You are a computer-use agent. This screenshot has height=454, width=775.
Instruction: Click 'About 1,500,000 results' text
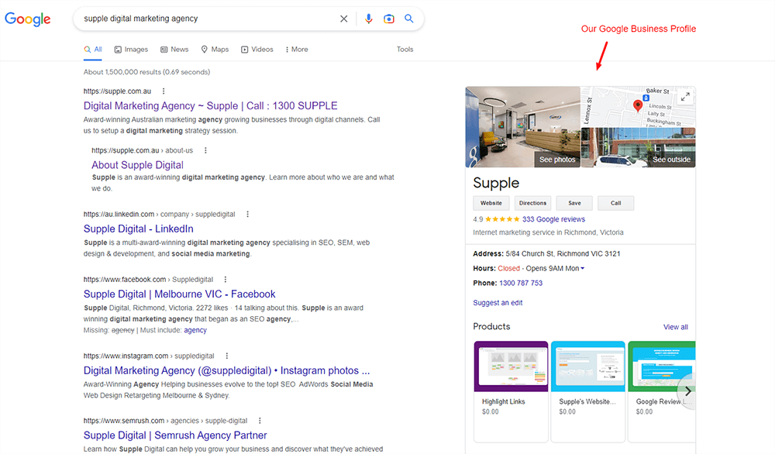pyautogui.click(x=146, y=72)
